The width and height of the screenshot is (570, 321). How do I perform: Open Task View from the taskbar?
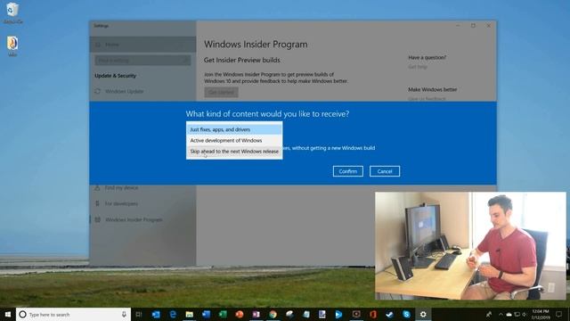point(139,315)
